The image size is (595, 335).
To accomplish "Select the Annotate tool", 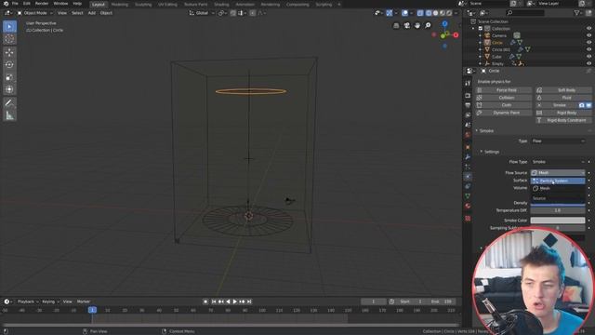I will [x=9, y=103].
